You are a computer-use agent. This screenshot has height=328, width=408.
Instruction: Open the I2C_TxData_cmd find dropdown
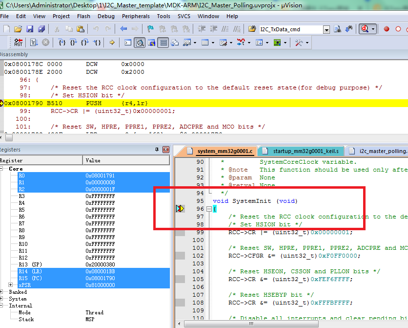326,30
